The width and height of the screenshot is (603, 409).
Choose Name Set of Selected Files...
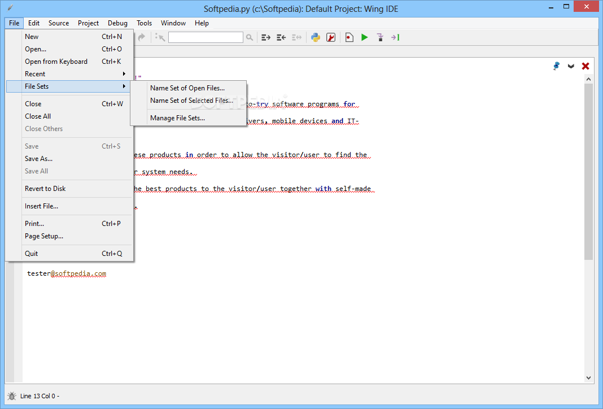pos(189,101)
